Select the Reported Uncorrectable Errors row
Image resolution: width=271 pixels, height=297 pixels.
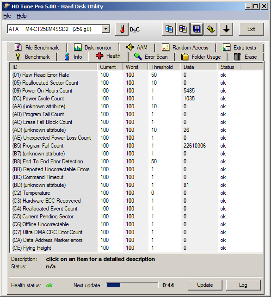click(136, 169)
